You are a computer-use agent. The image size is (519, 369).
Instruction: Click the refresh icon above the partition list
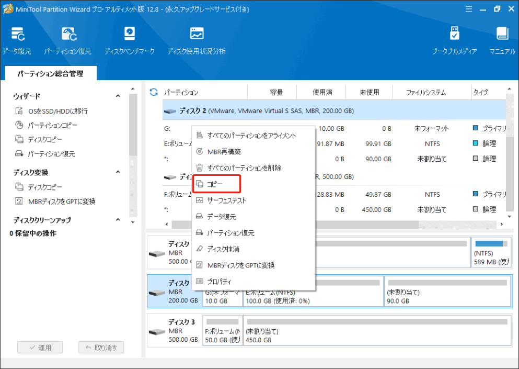tap(153, 91)
